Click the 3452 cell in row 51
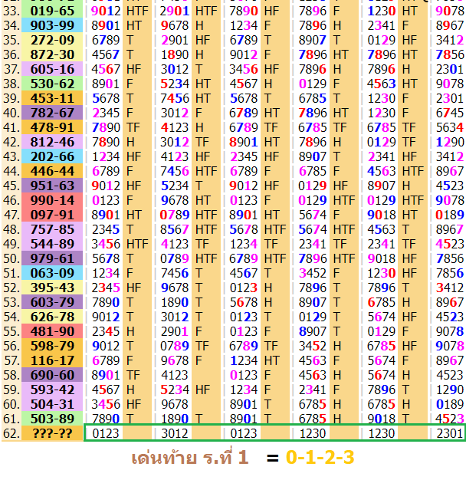Viewport: 466px width, 480px height. click(313, 273)
